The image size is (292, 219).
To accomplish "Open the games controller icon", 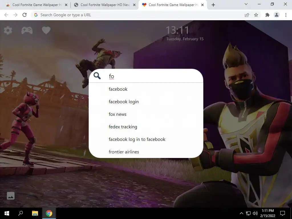I will [27, 30].
